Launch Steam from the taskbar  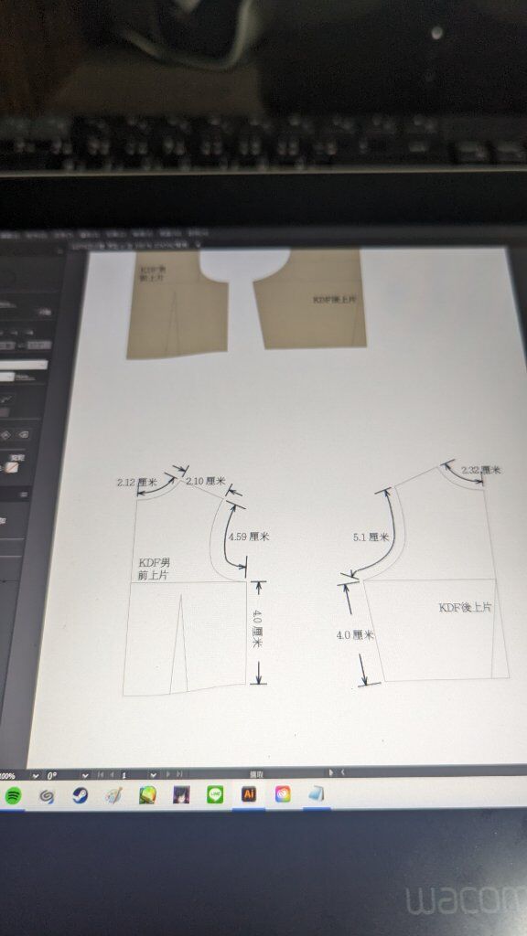(80, 795)
